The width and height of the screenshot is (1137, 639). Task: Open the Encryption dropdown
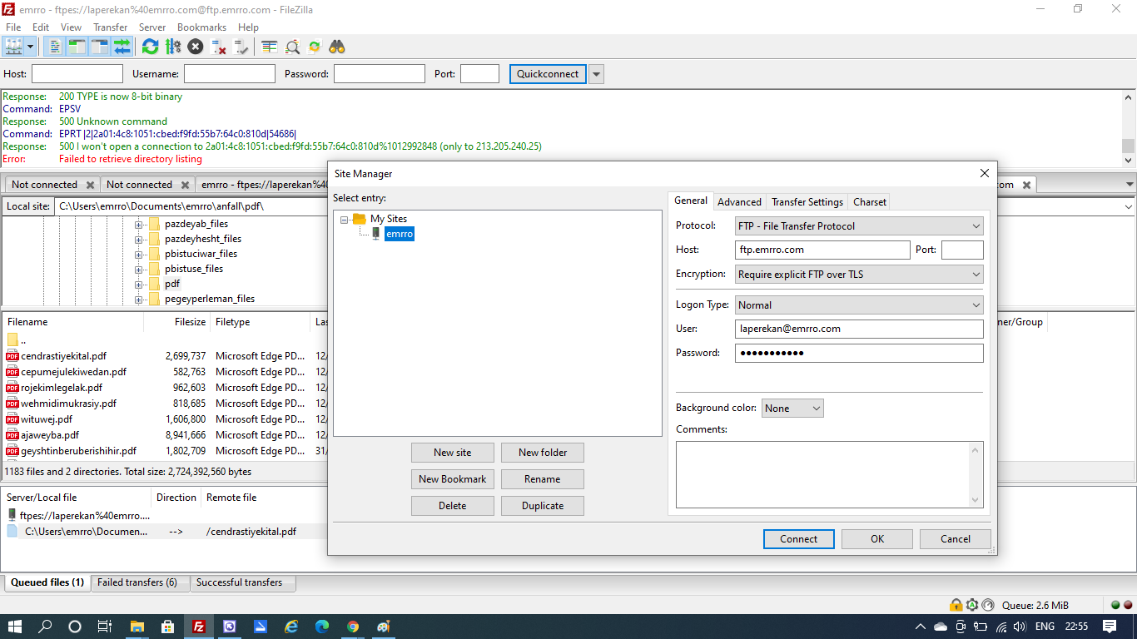[859, 275]
